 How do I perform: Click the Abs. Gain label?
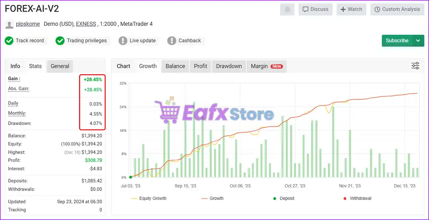coord(18,89)
